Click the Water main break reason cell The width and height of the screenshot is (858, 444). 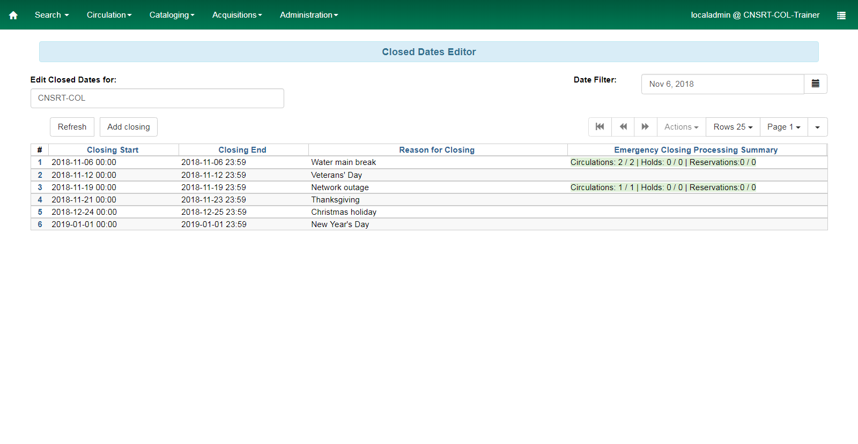(x=344, y=162)
